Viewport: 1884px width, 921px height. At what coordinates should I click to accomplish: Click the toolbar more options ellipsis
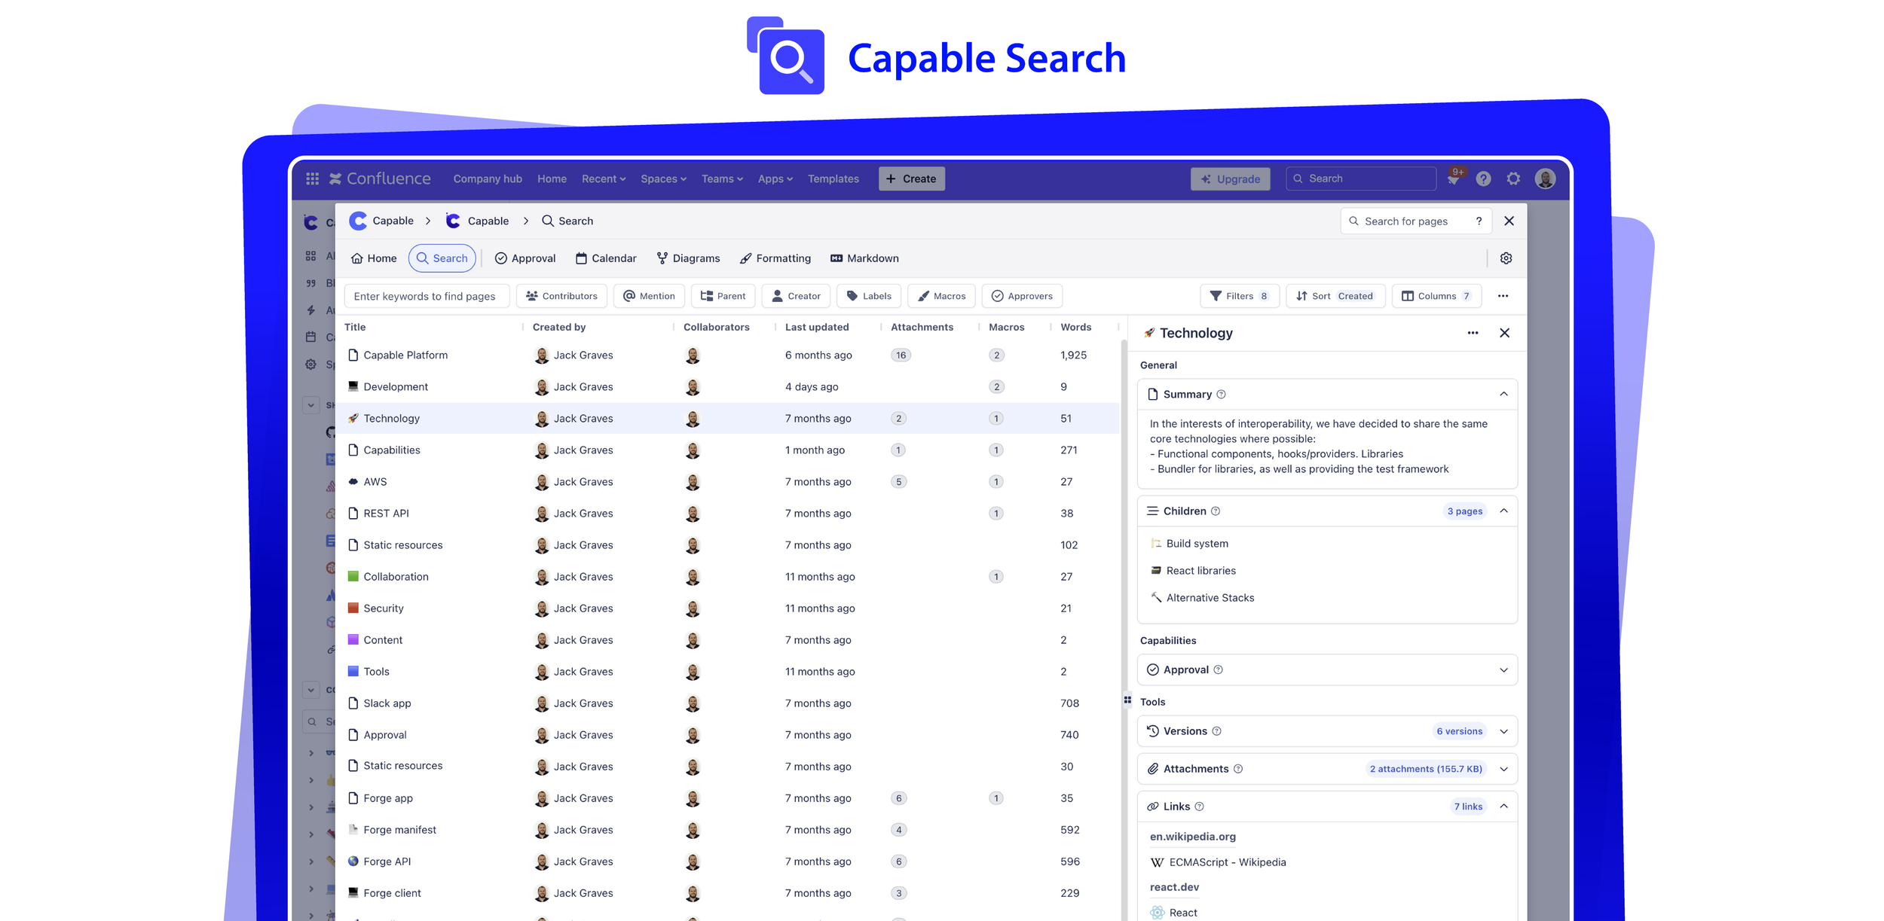(x=1503, y=296)
